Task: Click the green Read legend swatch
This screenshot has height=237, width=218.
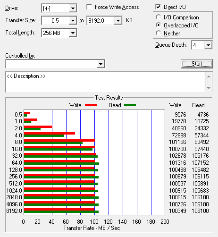Action: pos(130,105)
